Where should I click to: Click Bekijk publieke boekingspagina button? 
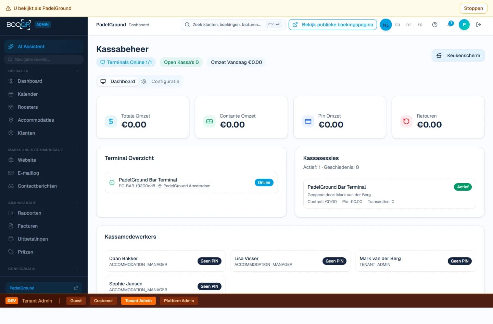coord(333,25)
